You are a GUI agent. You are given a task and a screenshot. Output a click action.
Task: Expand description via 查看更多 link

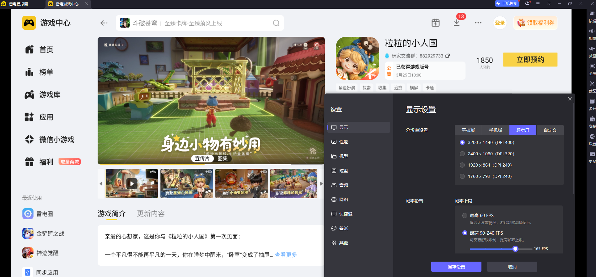click(x=286, y=255)
